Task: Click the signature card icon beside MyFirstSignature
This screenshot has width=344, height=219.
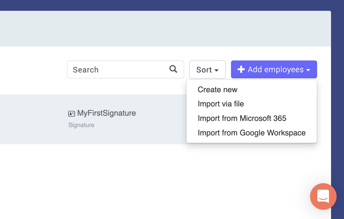Action: pyautogui.click(x=72, y=114)
